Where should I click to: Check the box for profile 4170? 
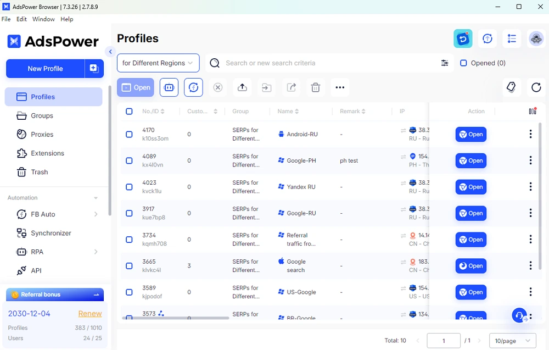pos(129,134)
